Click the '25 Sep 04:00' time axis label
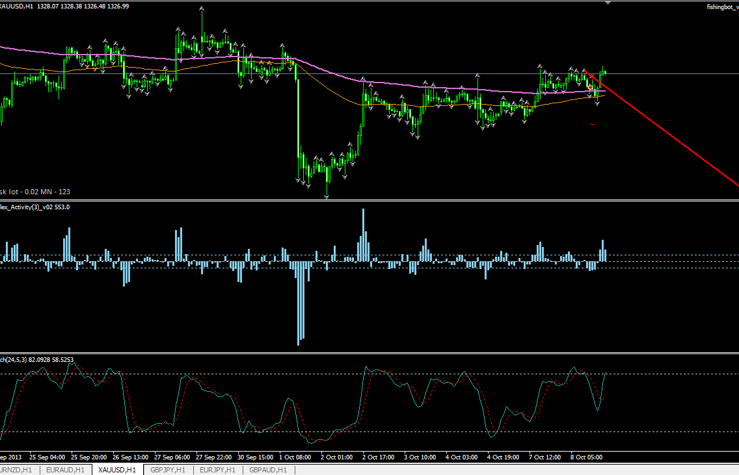The width and height of the screenshot is (739, 475). [x=47, y=457]
